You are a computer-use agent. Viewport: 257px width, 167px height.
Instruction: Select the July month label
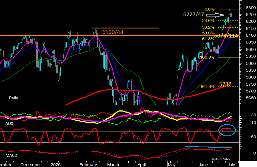tap(231, 165)
